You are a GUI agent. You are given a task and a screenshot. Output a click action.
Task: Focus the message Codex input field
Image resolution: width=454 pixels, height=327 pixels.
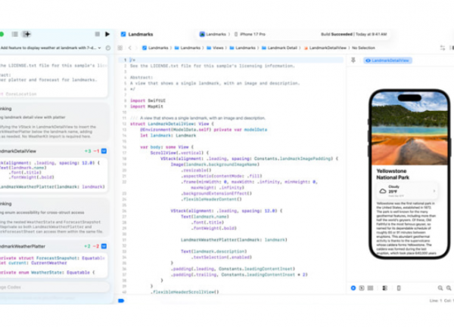click(x=54, y=287)
